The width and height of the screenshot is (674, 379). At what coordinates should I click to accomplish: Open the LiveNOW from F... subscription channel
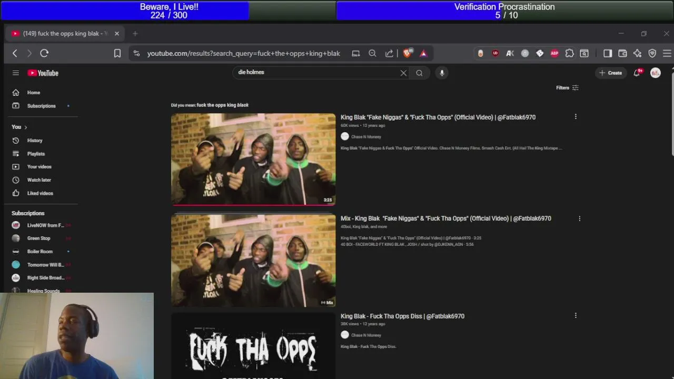coord(41,225)
